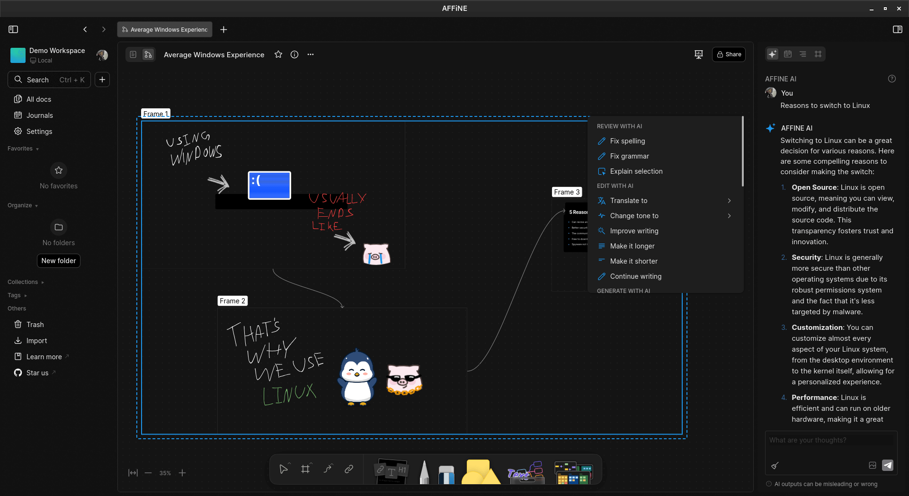The width and height of the screenshot is (909, 496).
Task: Switch to page mode view
Action: click(133, 54)
